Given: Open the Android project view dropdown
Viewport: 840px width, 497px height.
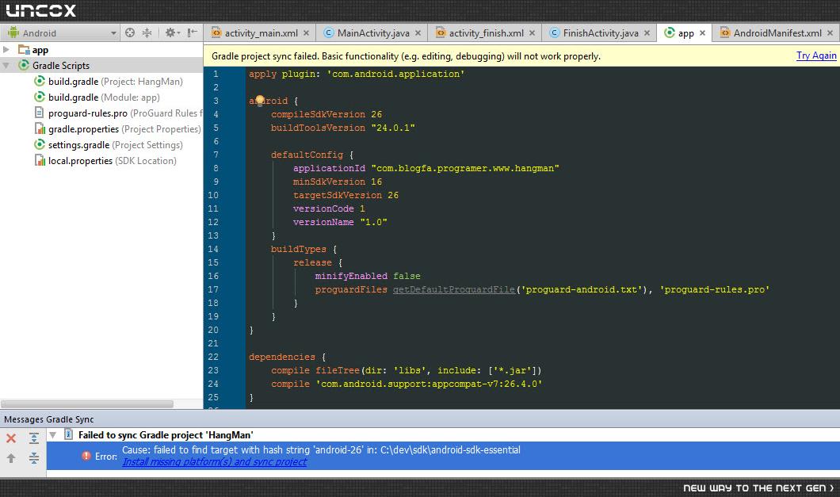Looking at the screenshot, I should (x=62, y=32).
